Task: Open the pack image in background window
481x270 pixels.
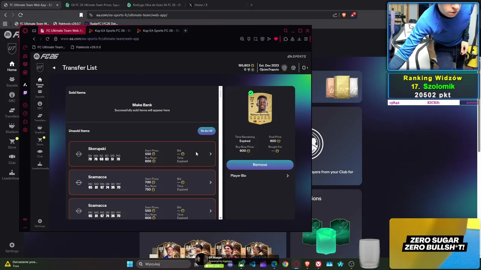Action: [342, 87]
